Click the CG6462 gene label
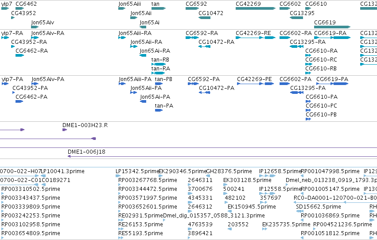 coord(26,4)
